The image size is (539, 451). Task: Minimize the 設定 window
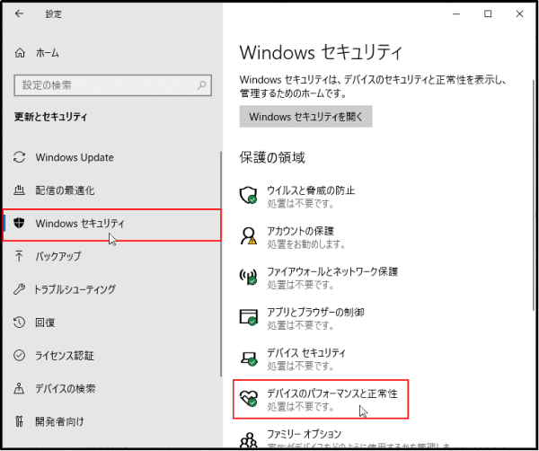(456, 13)
